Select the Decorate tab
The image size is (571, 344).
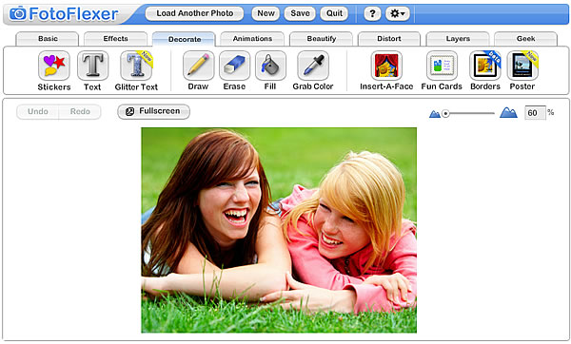[184, 39]
